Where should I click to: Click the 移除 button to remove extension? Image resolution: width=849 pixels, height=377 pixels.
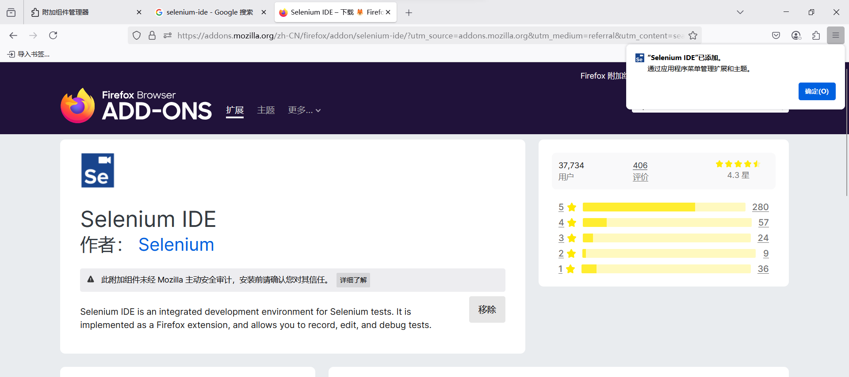point(487,309)
